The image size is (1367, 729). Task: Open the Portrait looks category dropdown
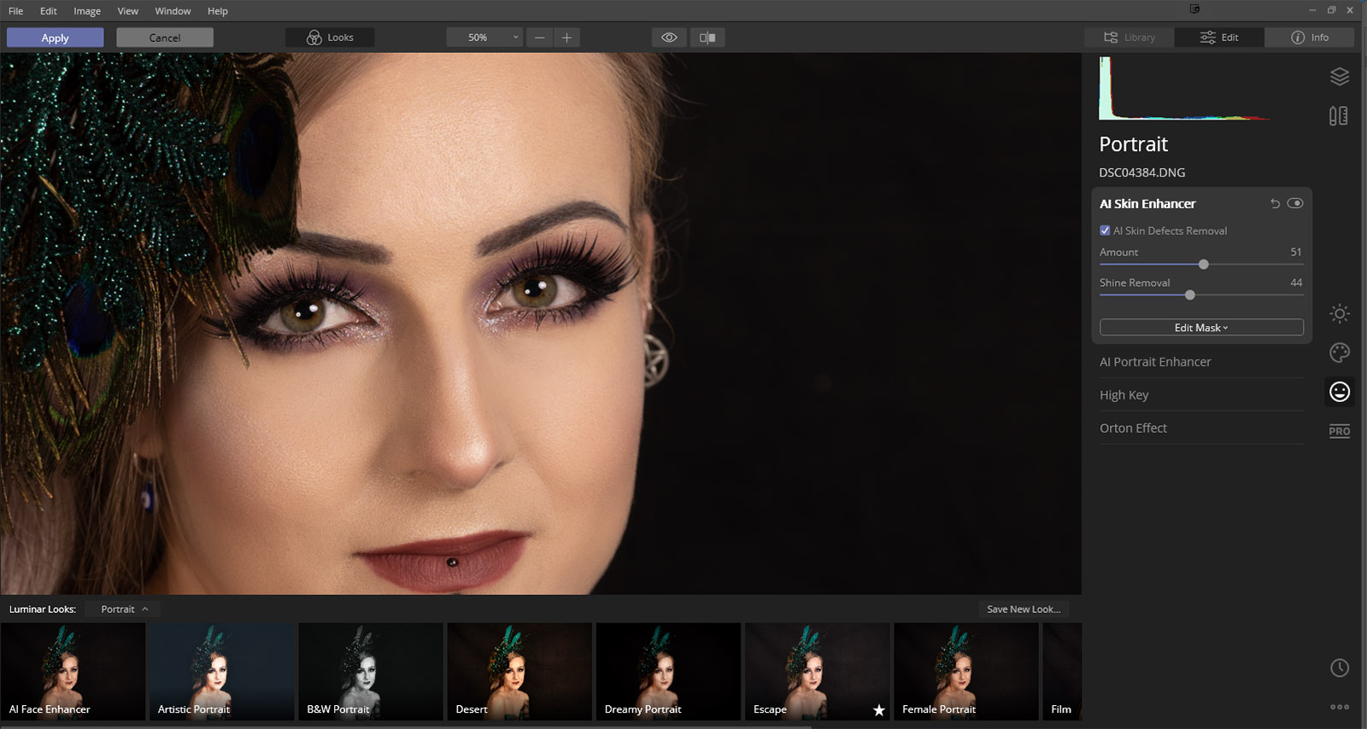click(124, 609)
